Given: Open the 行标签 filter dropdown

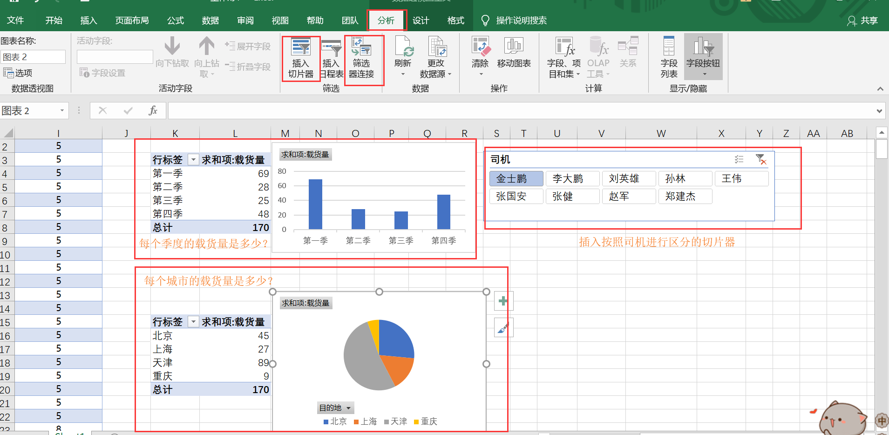Looking at the screenshot, I should (193, 159).
